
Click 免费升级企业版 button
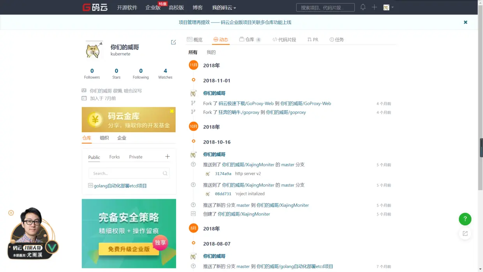(129, 249)
